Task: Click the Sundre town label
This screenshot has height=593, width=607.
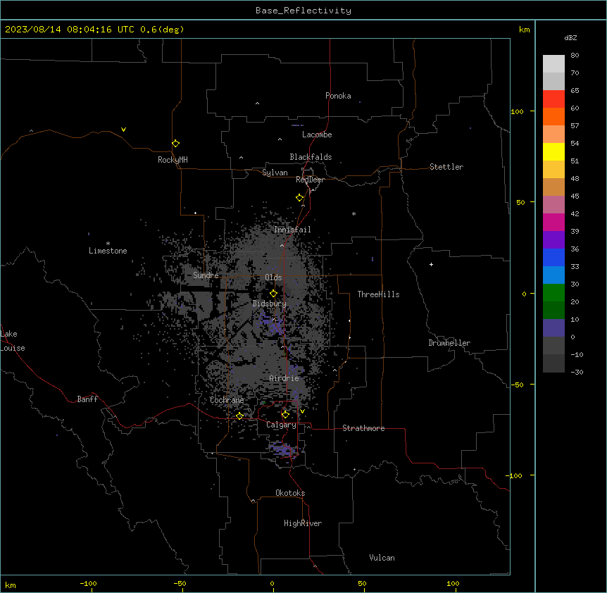Action: [206, 275]
